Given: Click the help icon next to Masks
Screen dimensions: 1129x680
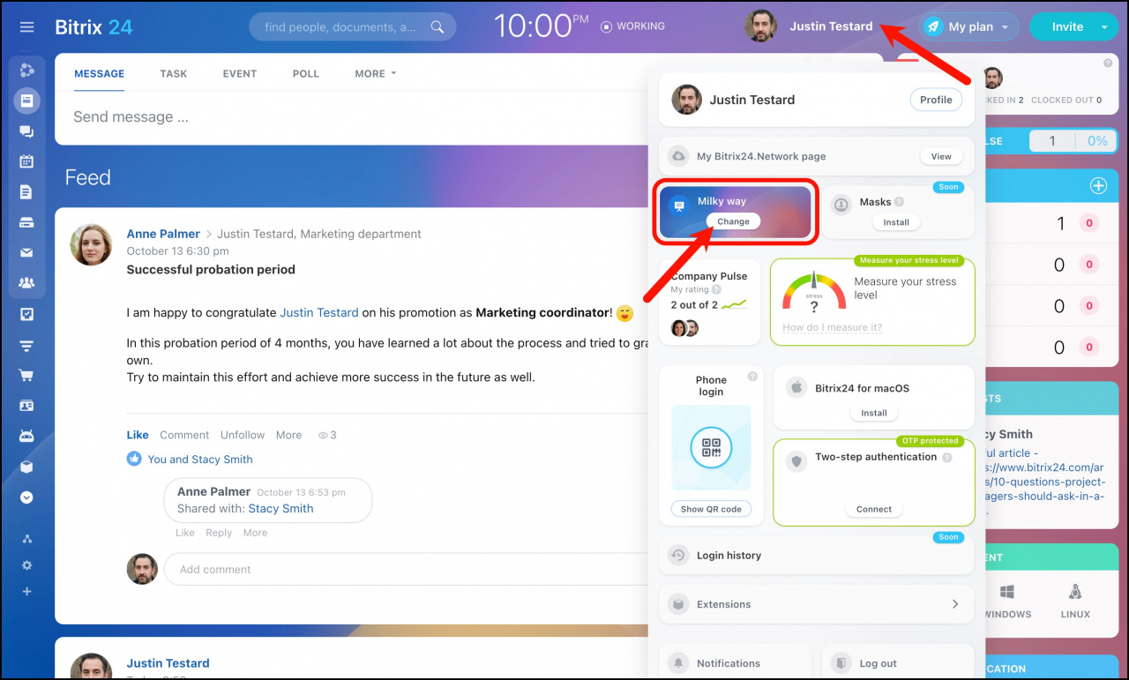Looking at the screenshot, I should (x=899, y=202).
